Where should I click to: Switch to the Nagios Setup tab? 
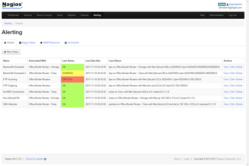29,42
